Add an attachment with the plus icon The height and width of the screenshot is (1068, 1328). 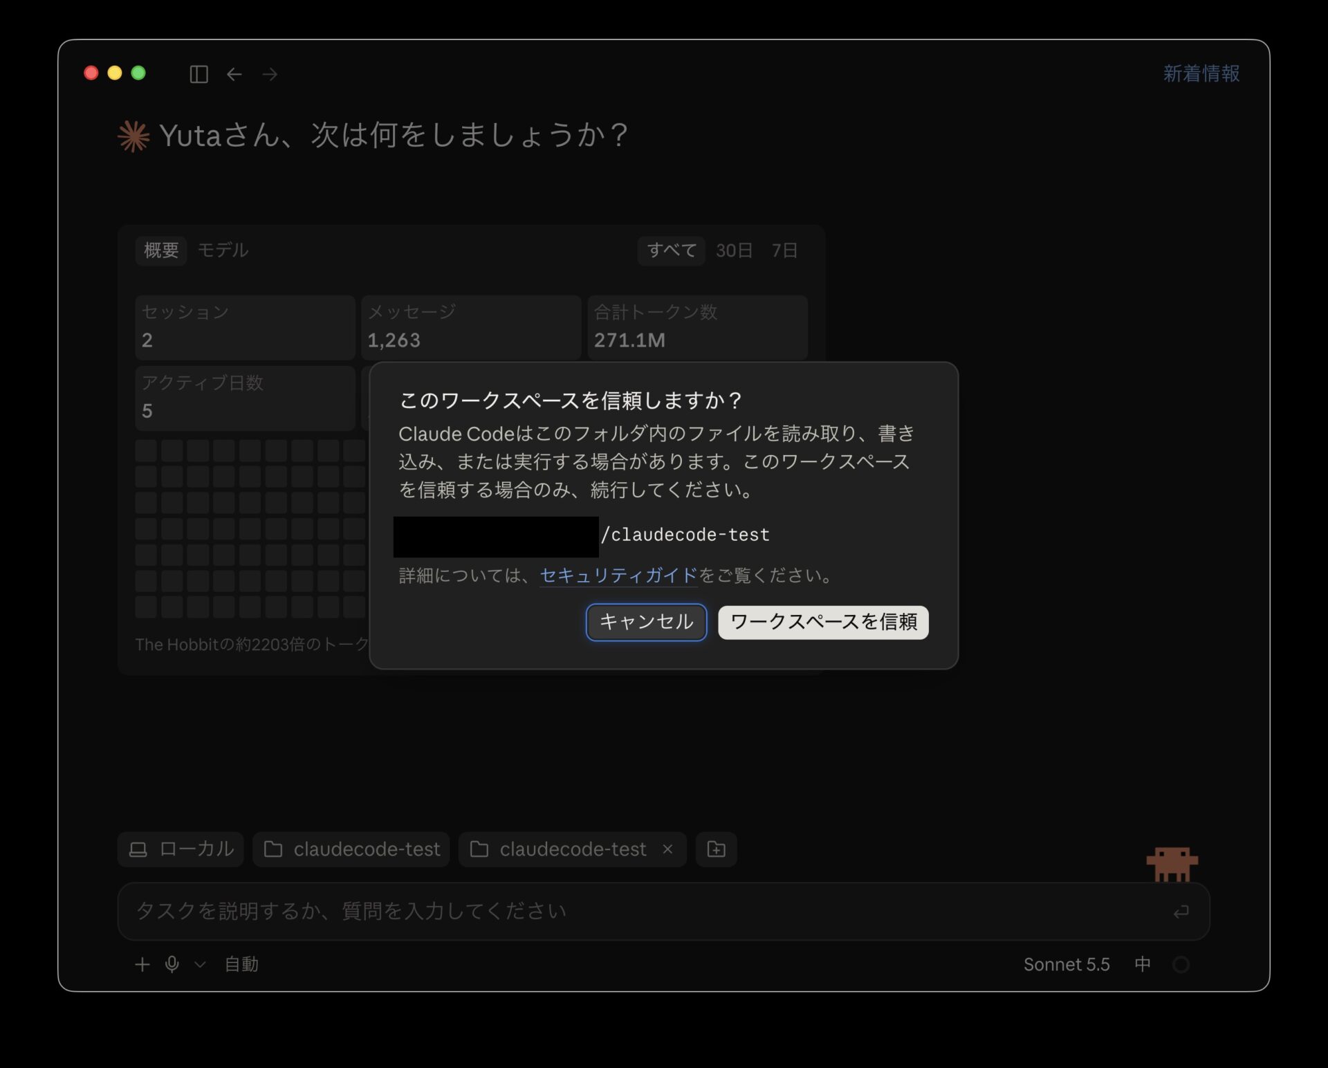coord(142,964)
